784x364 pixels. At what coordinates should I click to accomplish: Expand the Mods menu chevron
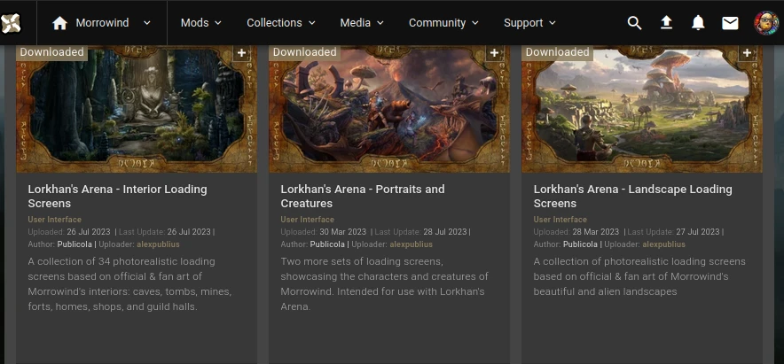click(x=218, y=23)
